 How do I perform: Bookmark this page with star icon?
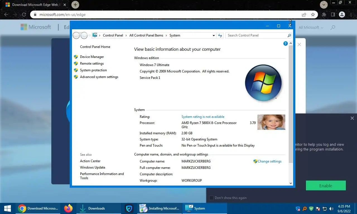(313, 14)
